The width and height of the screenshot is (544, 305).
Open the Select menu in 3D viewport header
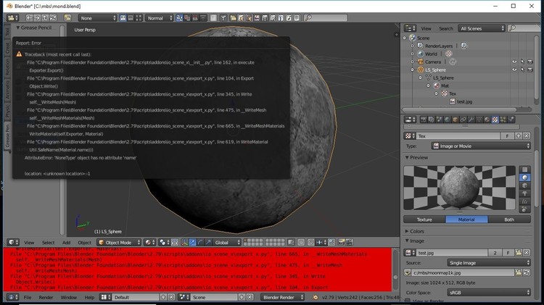(48, 242)
